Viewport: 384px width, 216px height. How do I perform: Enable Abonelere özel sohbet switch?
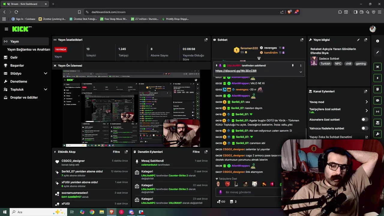pos(364,119)
